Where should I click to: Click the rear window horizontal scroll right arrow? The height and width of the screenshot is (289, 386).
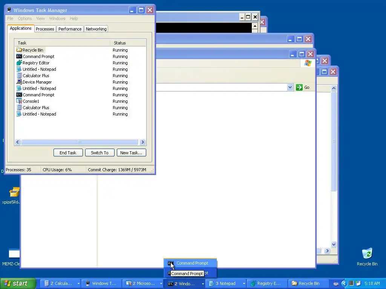327,251
